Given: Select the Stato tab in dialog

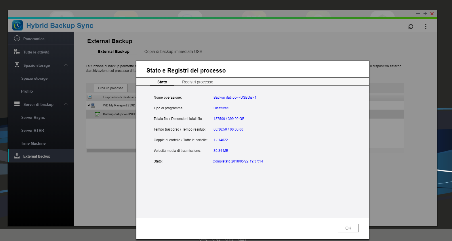Looking at the screenshot, I should pyautogui.click(x=162, y=82).
